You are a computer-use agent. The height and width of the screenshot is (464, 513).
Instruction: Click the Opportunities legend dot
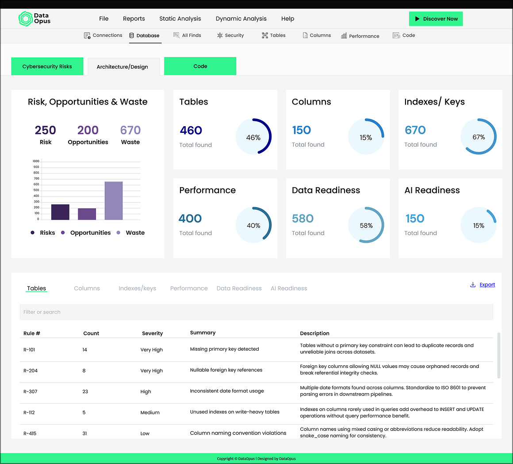(x=63, y=232)
